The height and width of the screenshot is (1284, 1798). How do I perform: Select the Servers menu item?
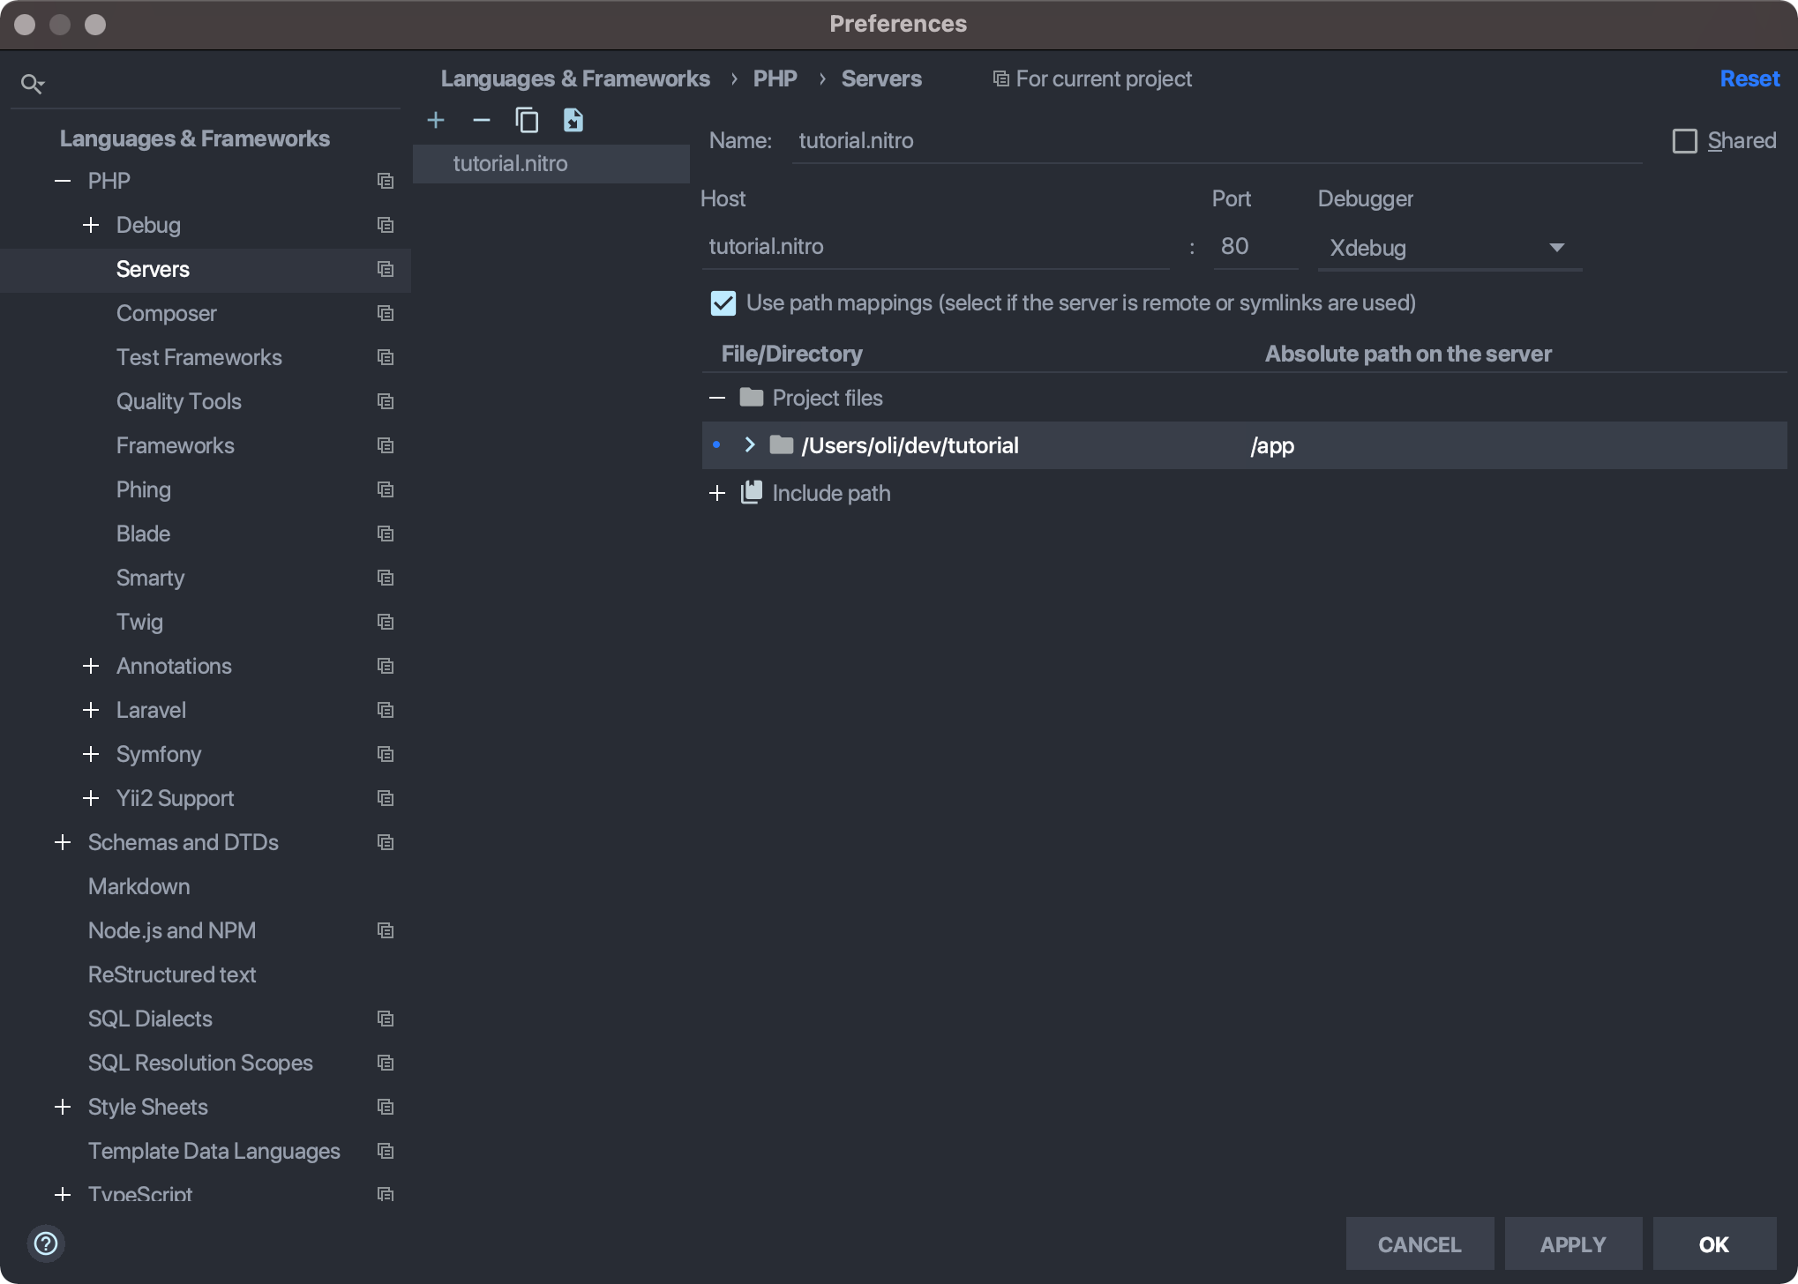153,268
